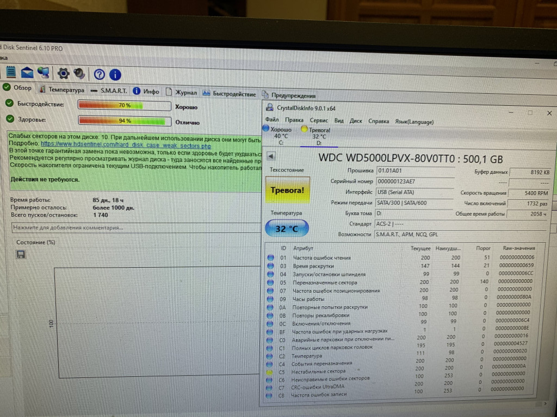The width and height of the screenshot is (557, 417).
Task: Open Справка menu in CrystalDiskInfo
Action: (379, 121)
